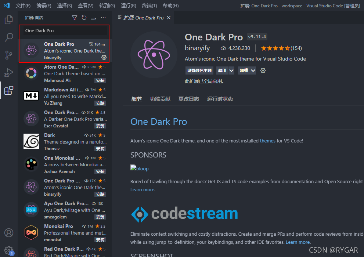This screenshot has width=364, height=257.
Task: Install One Dark Pro by Eser Ozvataf
Action: coord(100,126)
